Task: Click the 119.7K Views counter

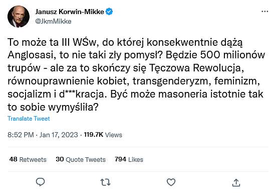Action: pyautogui.click(x=103, y=135)
